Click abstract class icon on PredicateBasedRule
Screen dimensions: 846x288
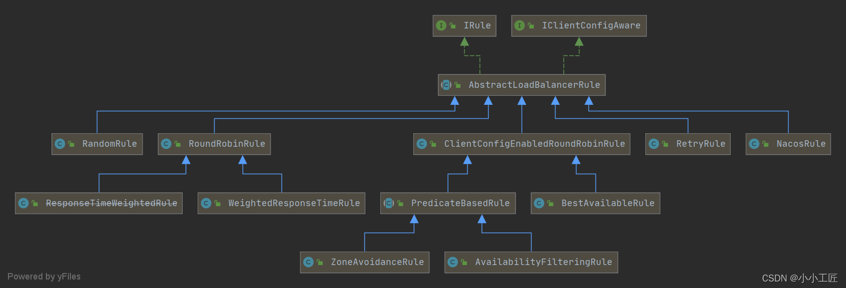point(389,203)
